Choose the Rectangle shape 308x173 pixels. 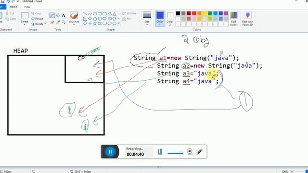pos(100,14)
